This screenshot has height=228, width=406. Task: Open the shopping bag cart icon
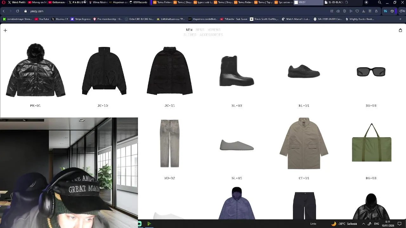400,30
